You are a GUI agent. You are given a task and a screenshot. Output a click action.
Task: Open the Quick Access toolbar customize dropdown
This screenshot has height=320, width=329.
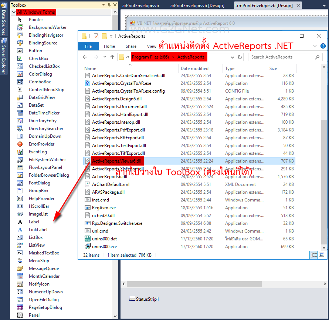tap(111, 37)
